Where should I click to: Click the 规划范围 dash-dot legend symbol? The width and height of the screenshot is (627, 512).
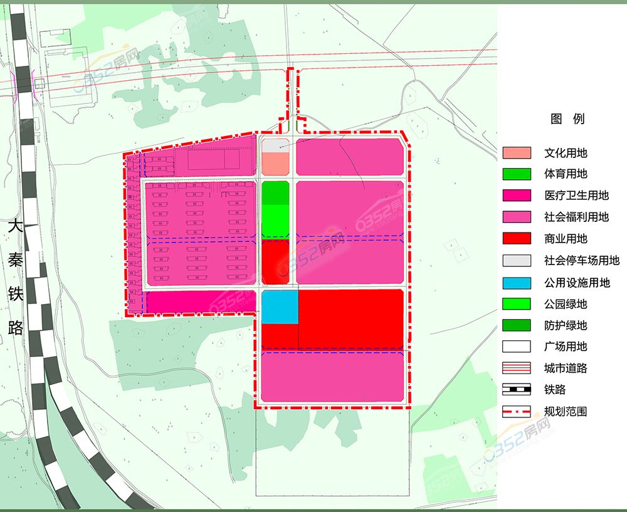click(516, 412)
